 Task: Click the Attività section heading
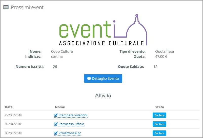[103, 96]
